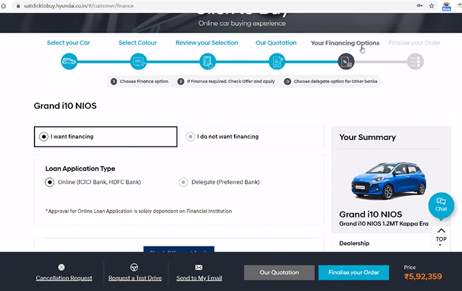Open the browser extension icon labeled New
The height and width of the screenshot is (291, 462).
(x=446, y=6)
